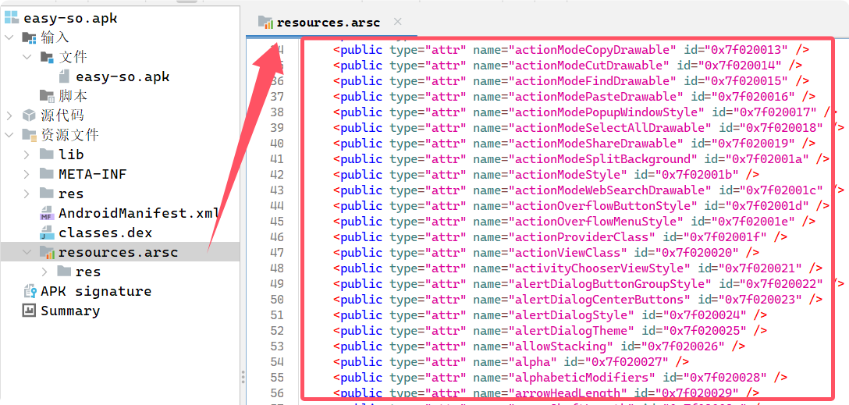Click the alertDialogTheme attribute name

tap(570, 330)
